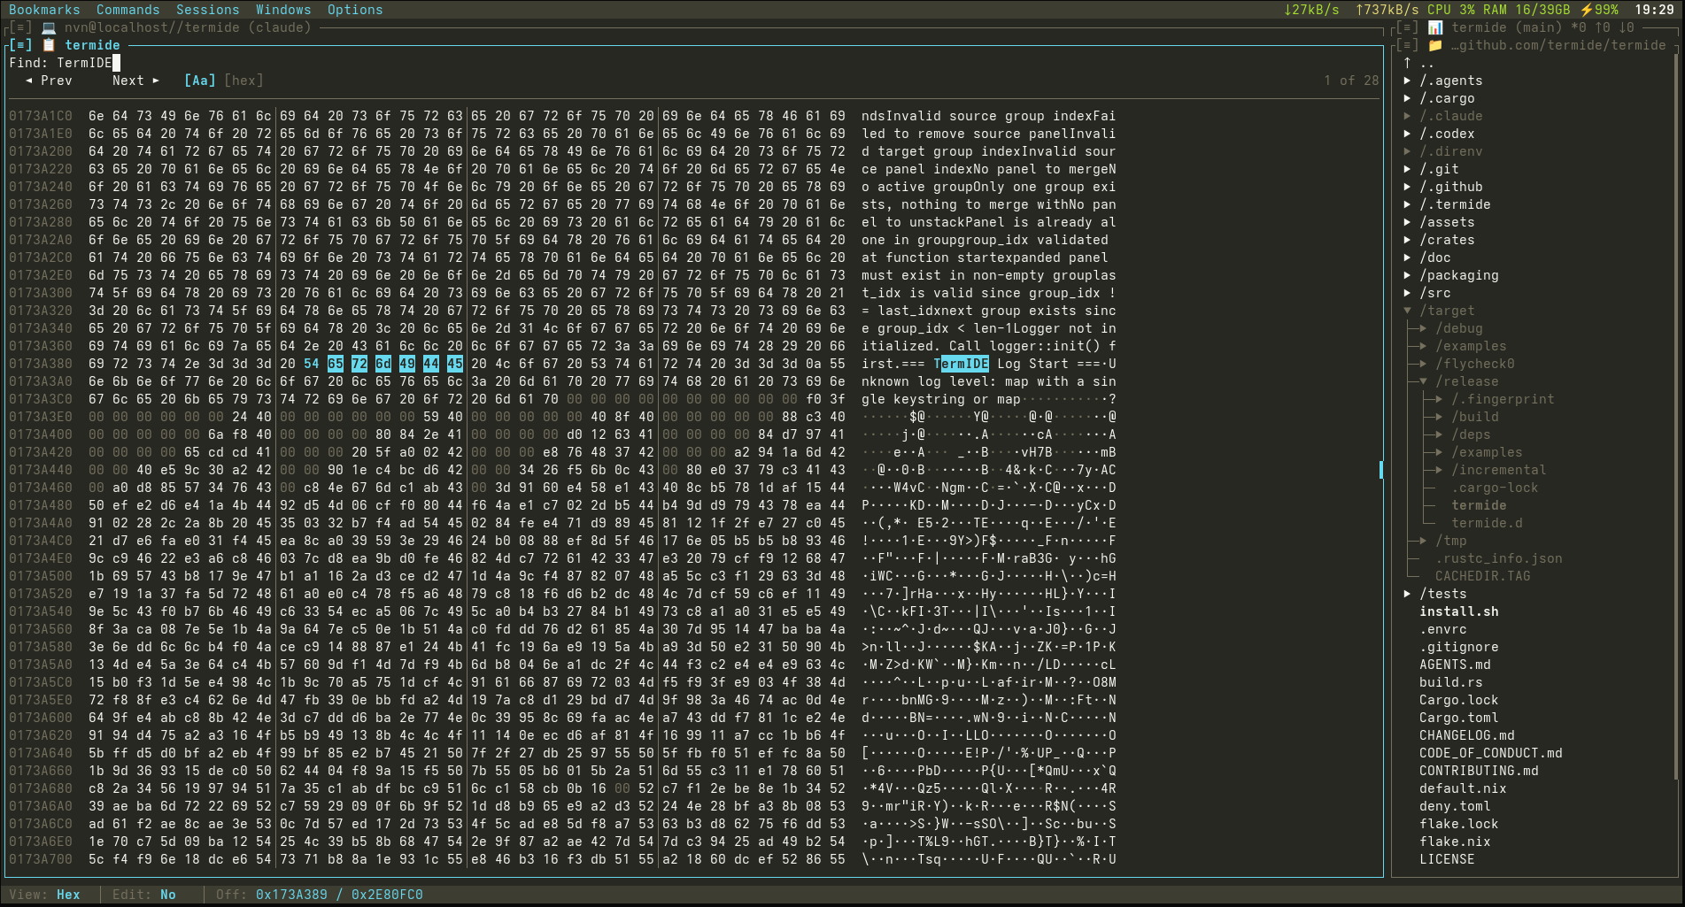Expand the /.git folder
This screenshot has width=1685, height=907.
point(1407,169)
